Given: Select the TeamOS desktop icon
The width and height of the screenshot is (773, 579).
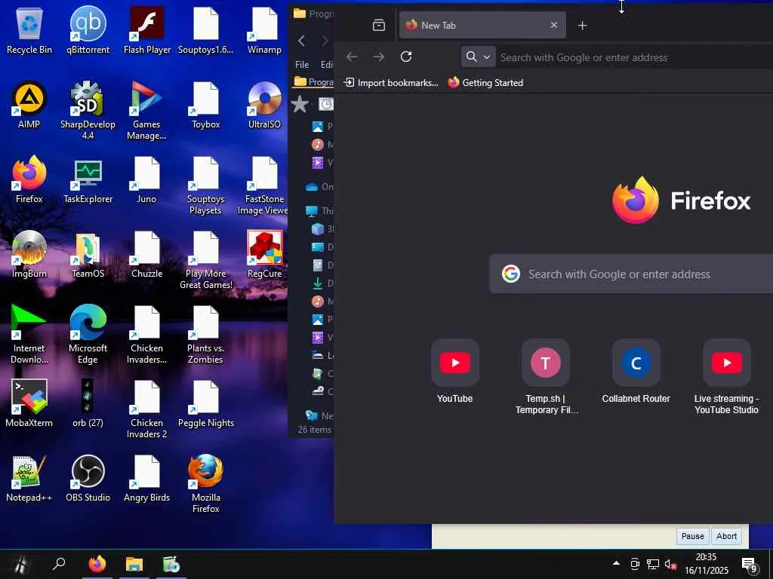Looking at the screenshot, I should (x=88, y=254).
